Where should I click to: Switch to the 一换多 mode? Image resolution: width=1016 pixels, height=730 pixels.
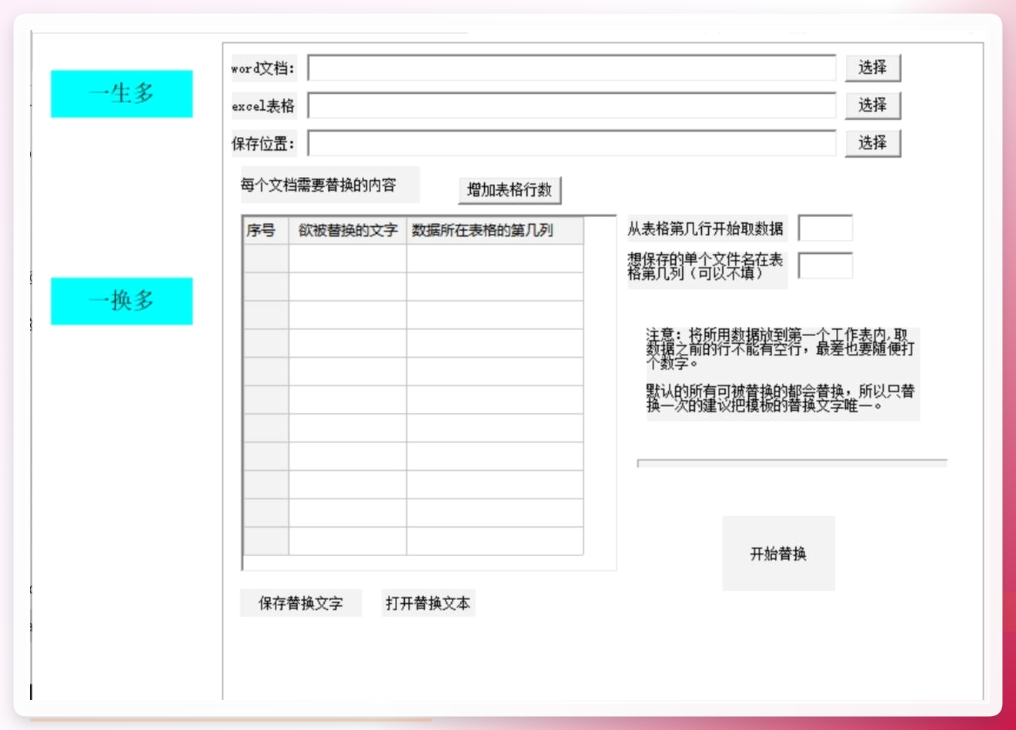pos(122,301)
